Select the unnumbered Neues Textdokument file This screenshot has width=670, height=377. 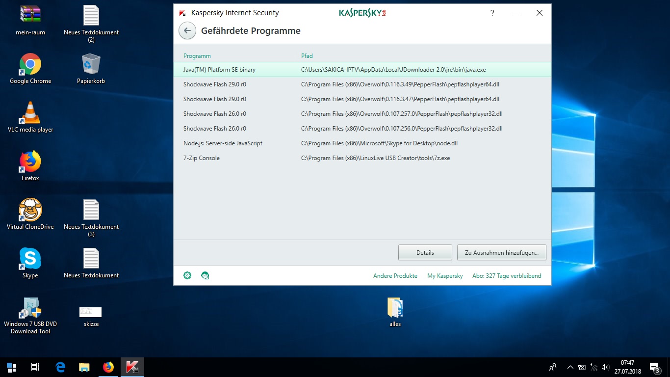(x=91, y=263)
